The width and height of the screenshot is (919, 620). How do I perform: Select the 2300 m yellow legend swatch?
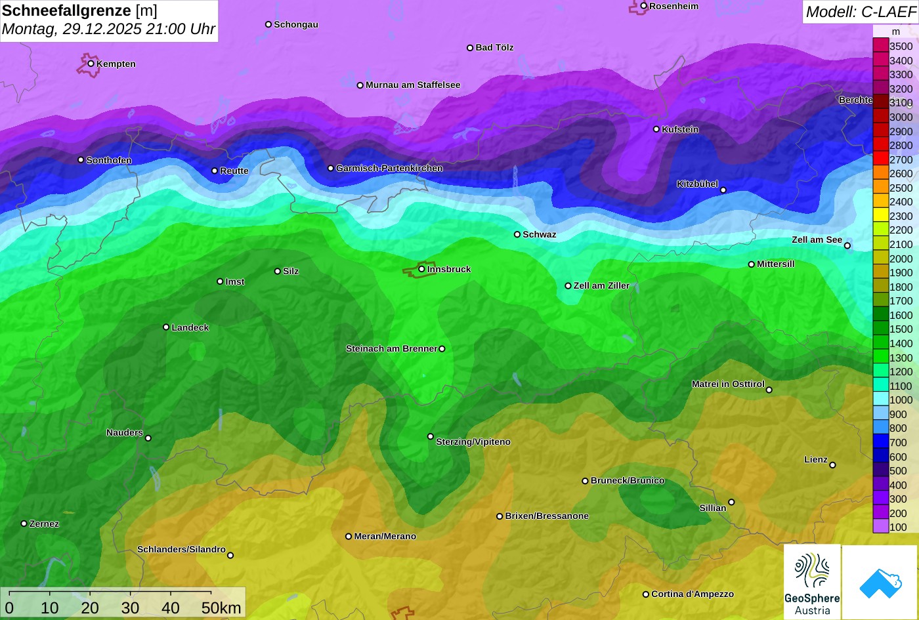880,215
